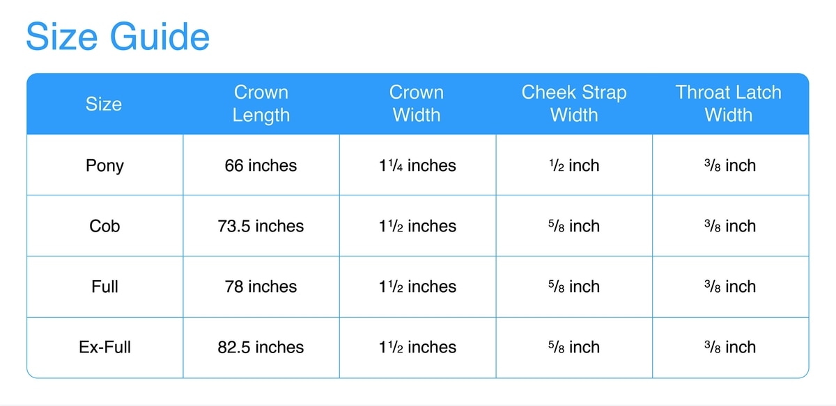Select Pony's ⅜ inch throat latch cell
836x406 pixels.
click(x=729, y=166)
